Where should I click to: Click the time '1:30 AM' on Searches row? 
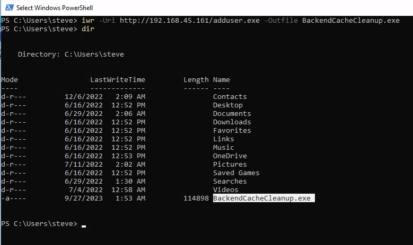[x=130, y=181]
